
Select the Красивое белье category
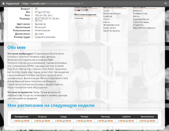pyautogui.click(x=141, y=19)
